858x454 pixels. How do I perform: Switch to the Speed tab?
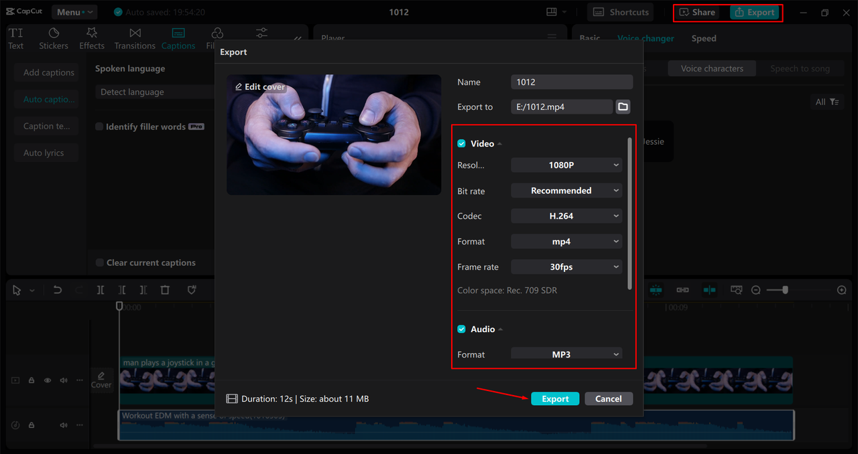point(704,39)
